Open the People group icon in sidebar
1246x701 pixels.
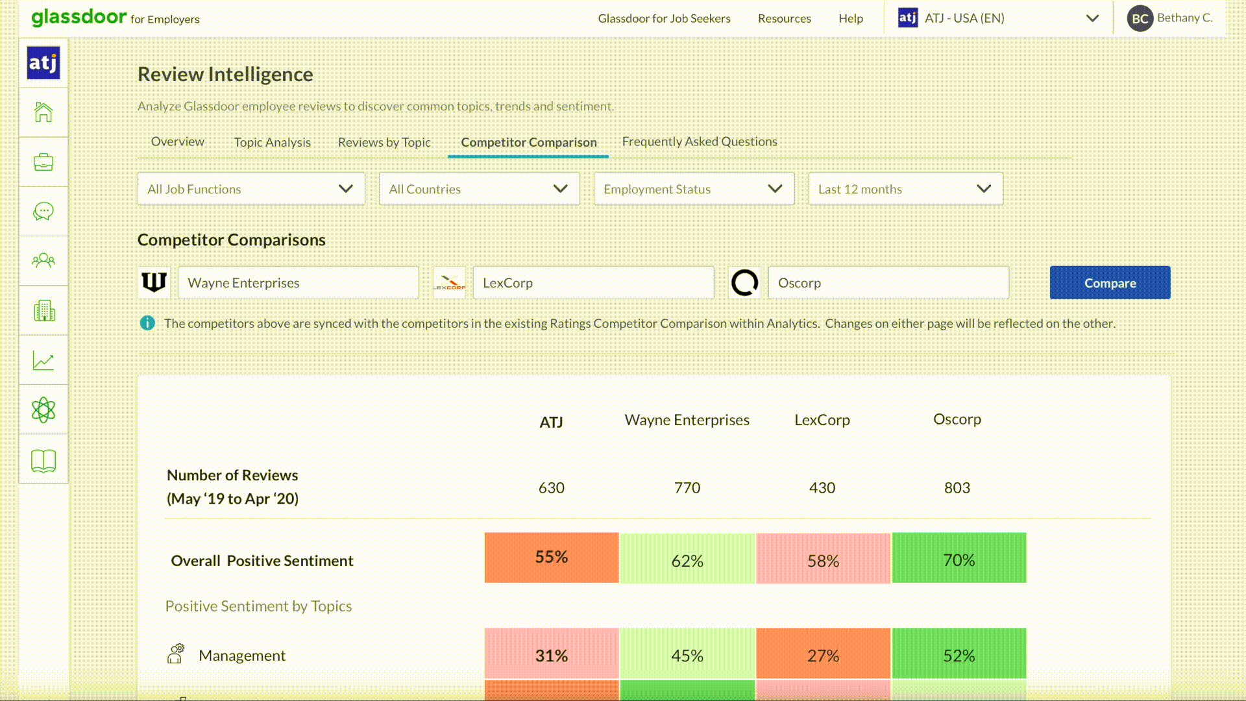point(43,261)
